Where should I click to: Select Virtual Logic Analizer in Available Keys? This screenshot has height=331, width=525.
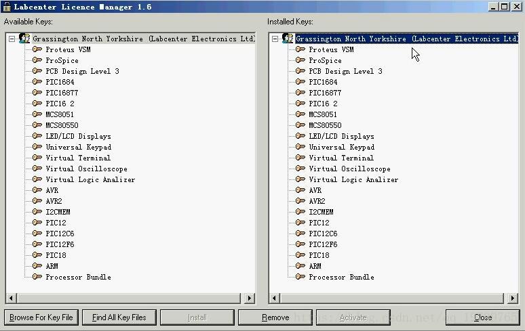tap(90, 179)
